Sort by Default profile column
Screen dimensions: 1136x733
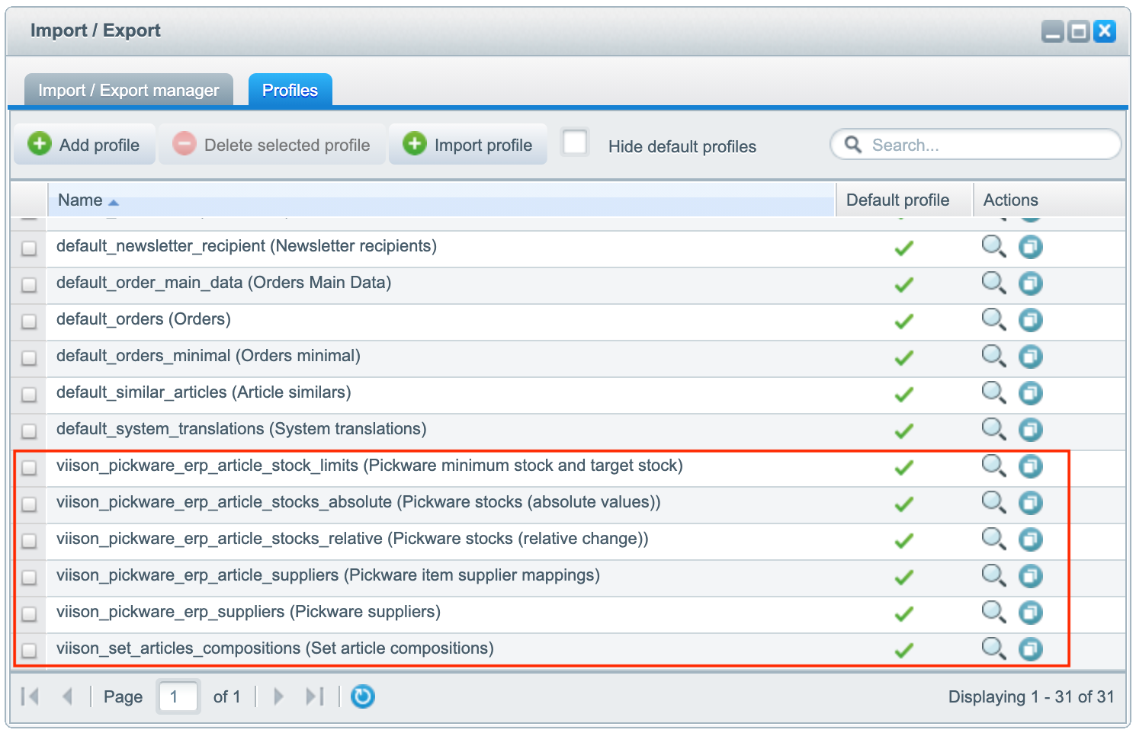(x=904, y=200)
